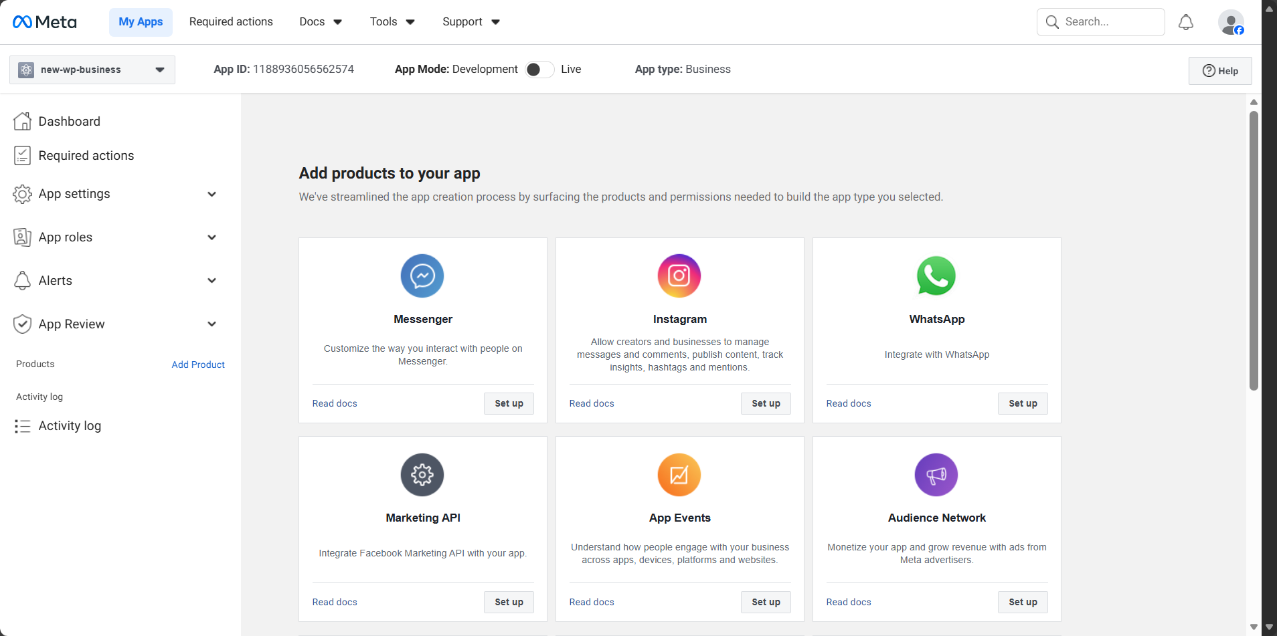Read docs for App Events
This screenshot has width=1277, height=636.
tap(592, 602)
